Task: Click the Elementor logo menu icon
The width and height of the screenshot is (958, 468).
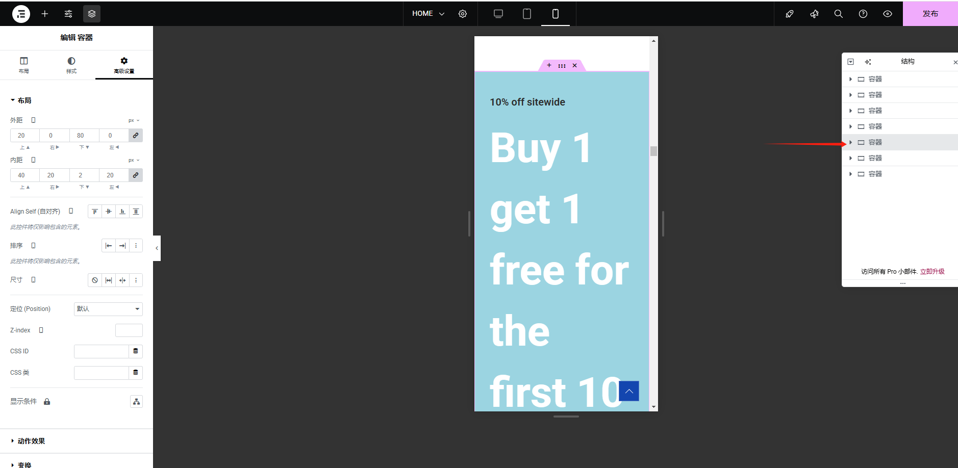Action: tap(21, 14)
